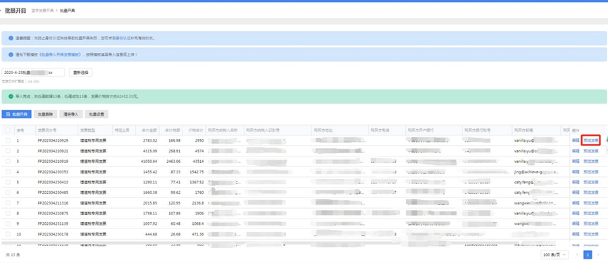Toggle the select-all checkbox in table header
608x263 pixels.
[8, 130]
